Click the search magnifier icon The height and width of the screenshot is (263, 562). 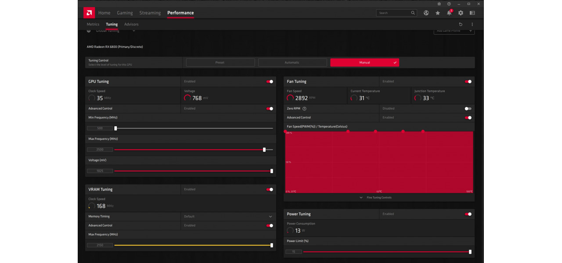(x=413, y=13)
